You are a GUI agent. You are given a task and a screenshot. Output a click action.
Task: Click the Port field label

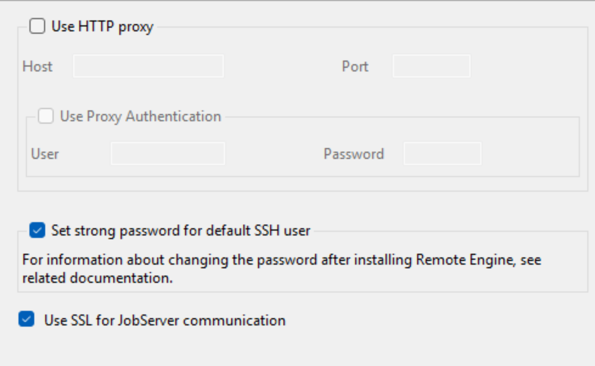[x=355, y=67]
